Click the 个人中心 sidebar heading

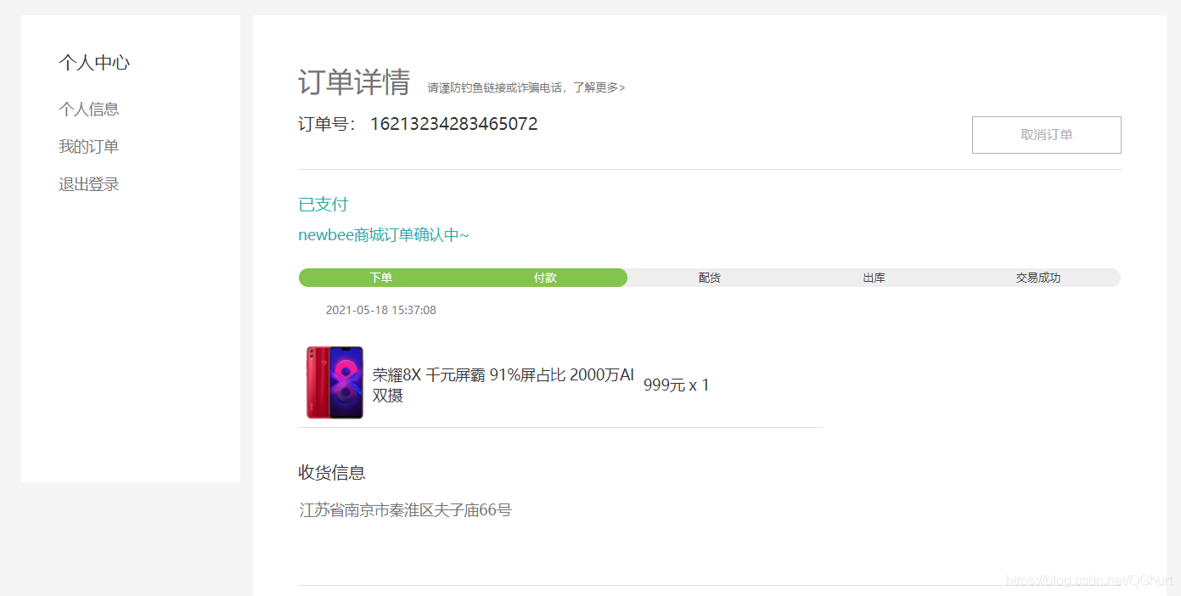click(94, 63)
